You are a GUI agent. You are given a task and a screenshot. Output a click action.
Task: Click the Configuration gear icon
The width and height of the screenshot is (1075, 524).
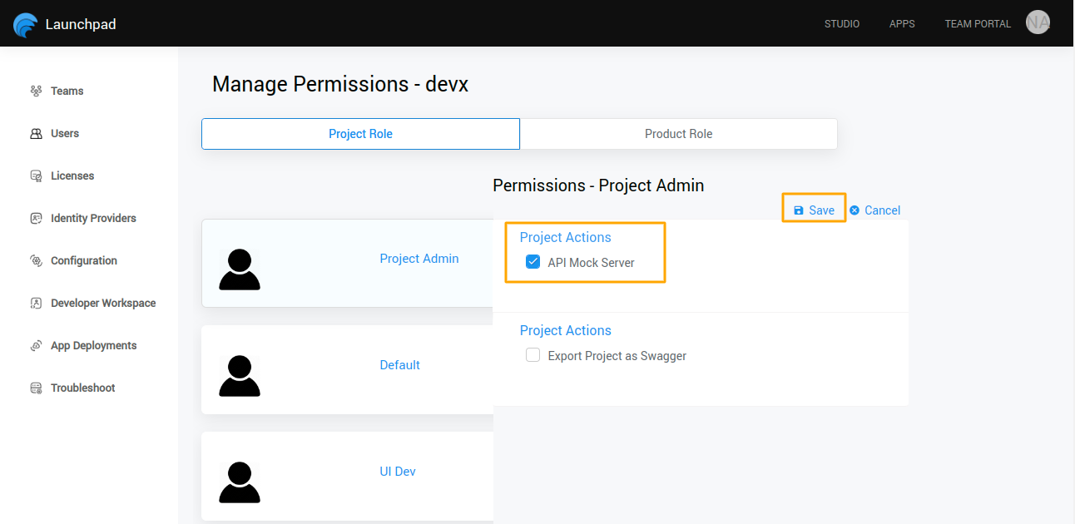(36, 260)
